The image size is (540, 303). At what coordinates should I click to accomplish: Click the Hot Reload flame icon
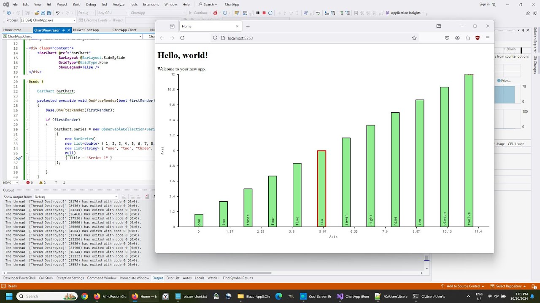point(215,13)
